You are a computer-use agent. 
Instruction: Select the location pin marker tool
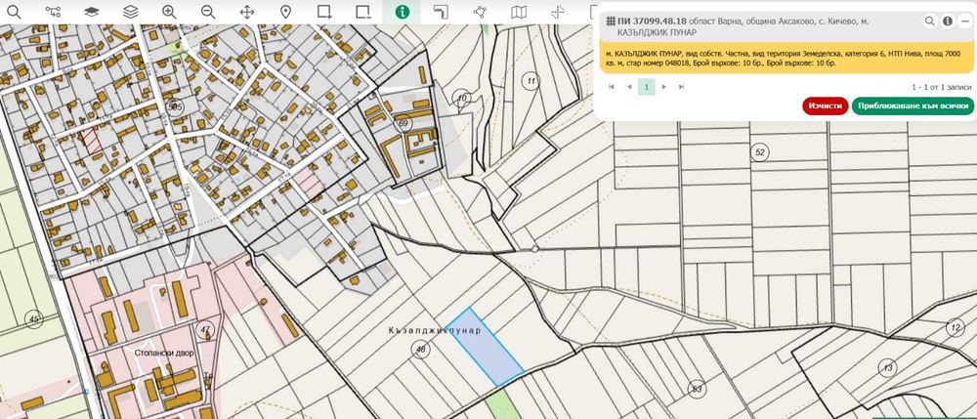[285, 12]
